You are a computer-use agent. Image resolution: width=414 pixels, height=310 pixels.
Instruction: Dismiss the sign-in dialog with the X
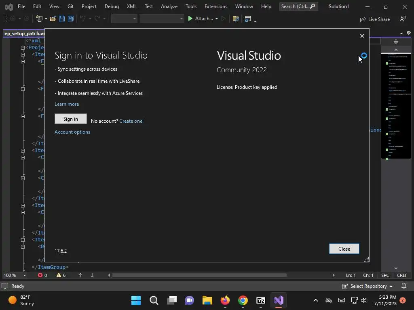(362, 36)
